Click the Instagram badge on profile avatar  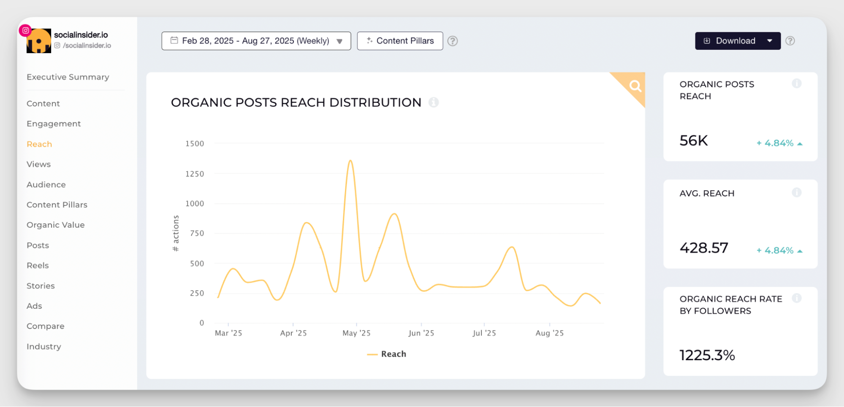click(x=25, y=30)
